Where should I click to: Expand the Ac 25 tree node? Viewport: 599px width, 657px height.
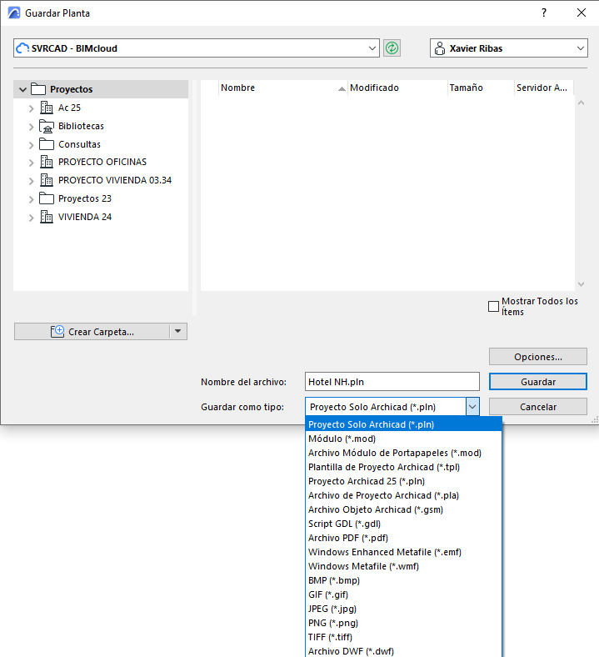(31, 108)
